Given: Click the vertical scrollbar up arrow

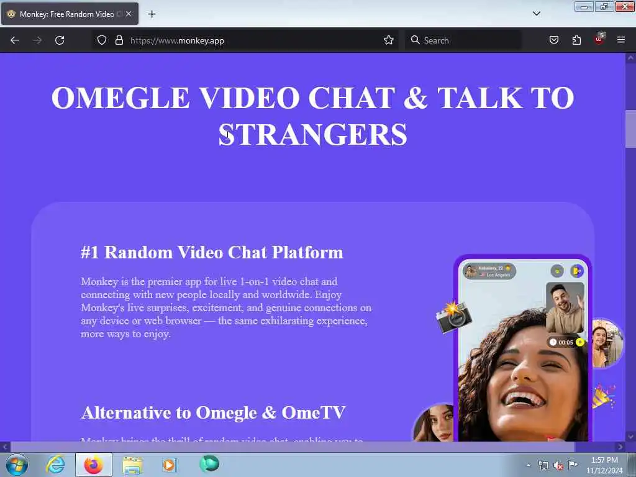Looking at the screenshot, I should coord(631,58).
